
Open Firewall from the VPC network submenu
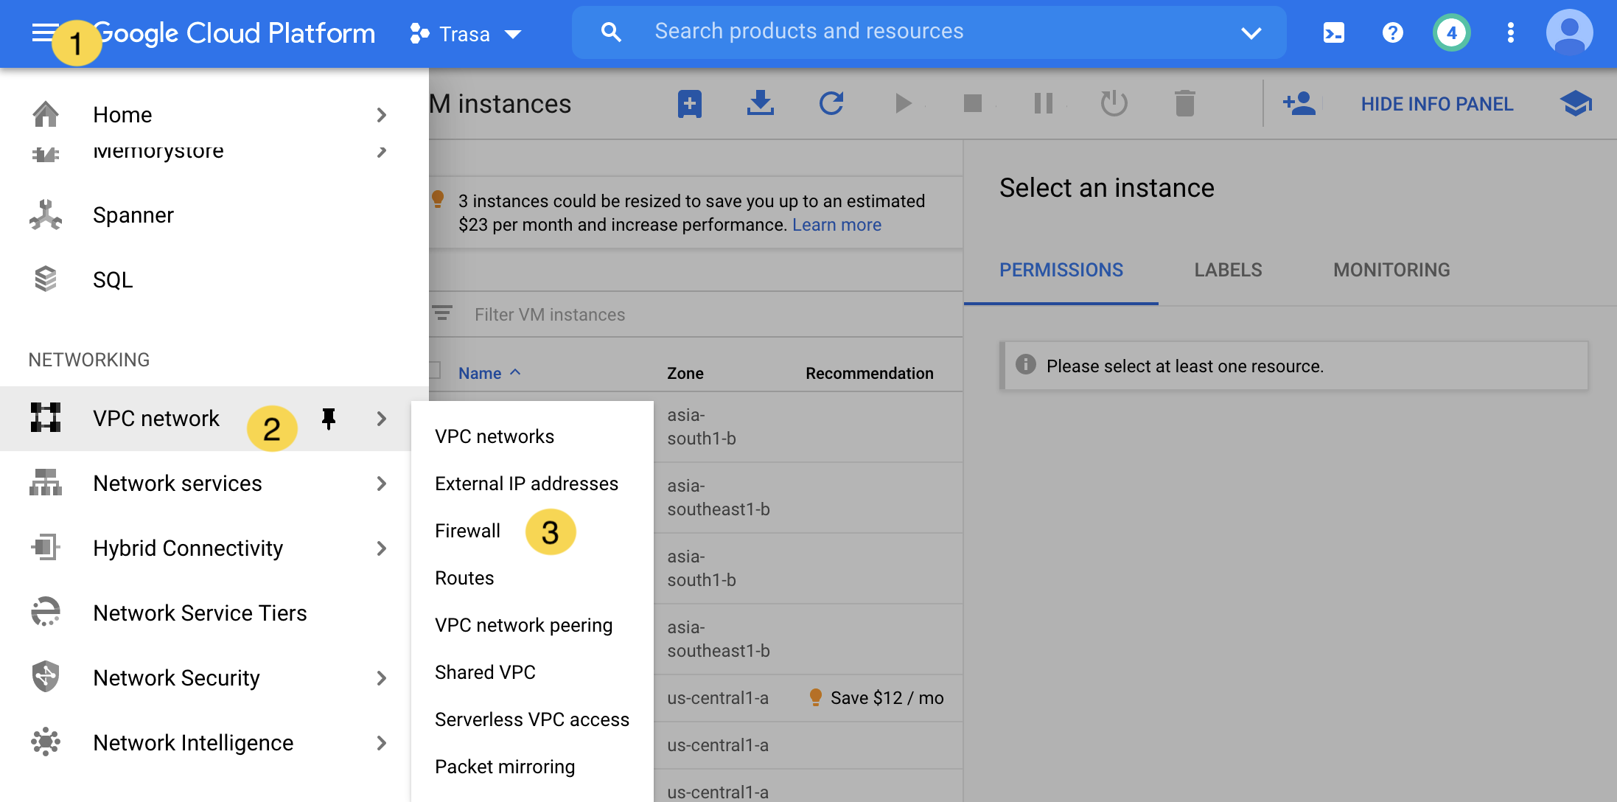pos(467,530)
